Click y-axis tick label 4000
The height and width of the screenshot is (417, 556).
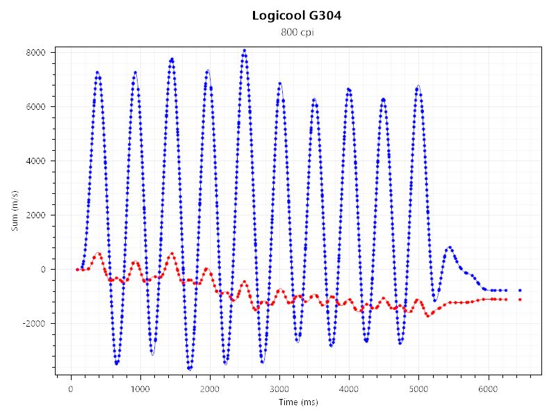coord(36,161)
